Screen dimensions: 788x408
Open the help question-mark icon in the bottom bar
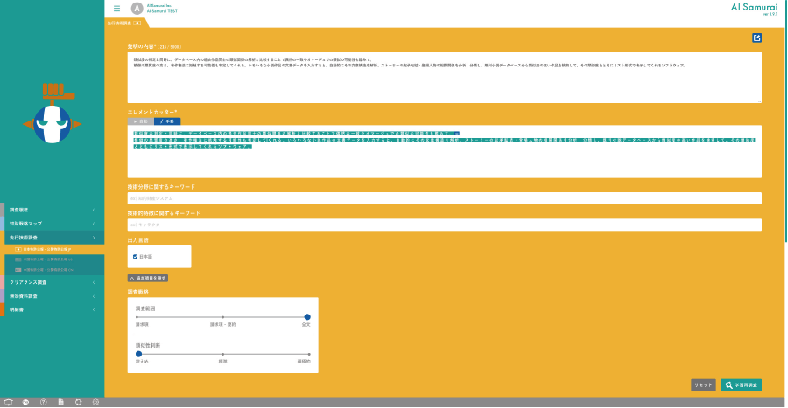pos(43,402)
